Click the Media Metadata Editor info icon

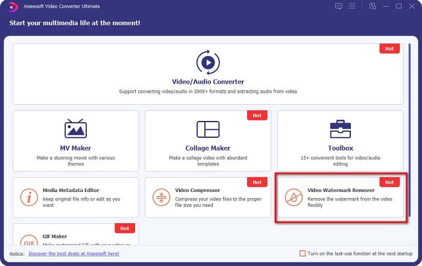29,197
